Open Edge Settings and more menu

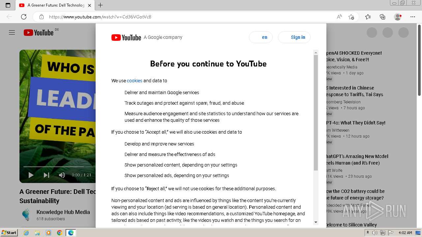tap(413, 17)
